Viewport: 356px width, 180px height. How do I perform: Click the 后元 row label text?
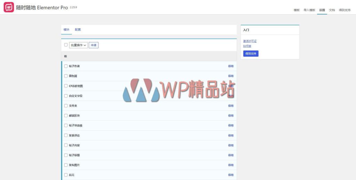[72, 175]
